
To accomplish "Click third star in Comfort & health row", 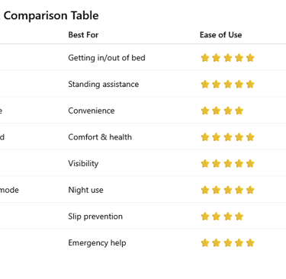I will (228, 137).
